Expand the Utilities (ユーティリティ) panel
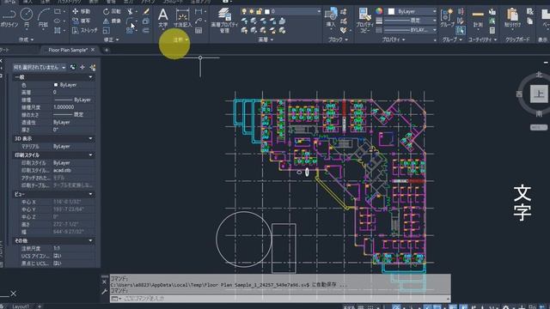This screenshot has height=309, width=550. pos(483,39)
